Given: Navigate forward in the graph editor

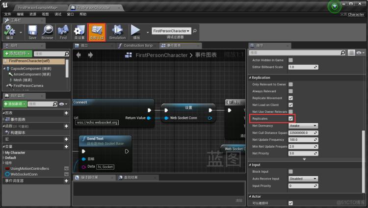Looking at the screenshot, I should 90,55.
